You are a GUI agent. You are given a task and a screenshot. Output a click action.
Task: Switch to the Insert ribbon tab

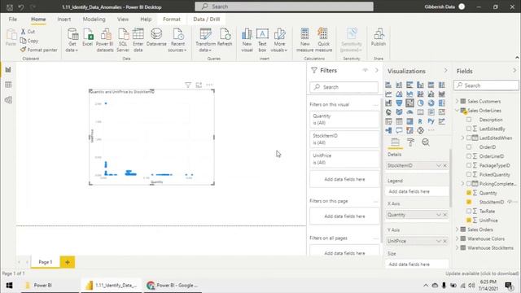[64, 20]
